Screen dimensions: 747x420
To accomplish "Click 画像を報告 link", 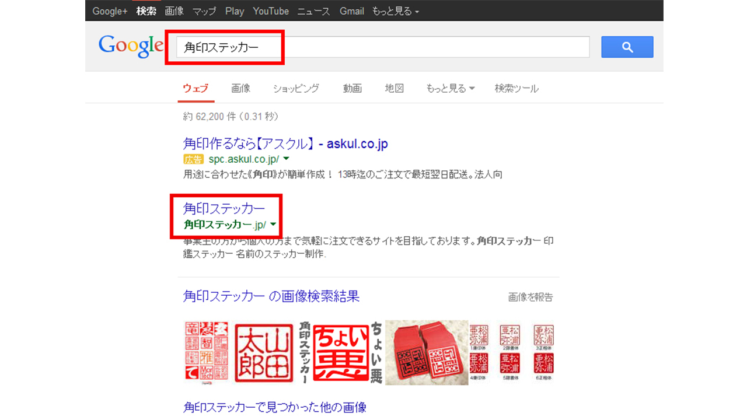I will [530, 297].
